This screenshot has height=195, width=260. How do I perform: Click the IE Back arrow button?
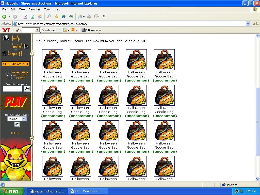point(4,17)
